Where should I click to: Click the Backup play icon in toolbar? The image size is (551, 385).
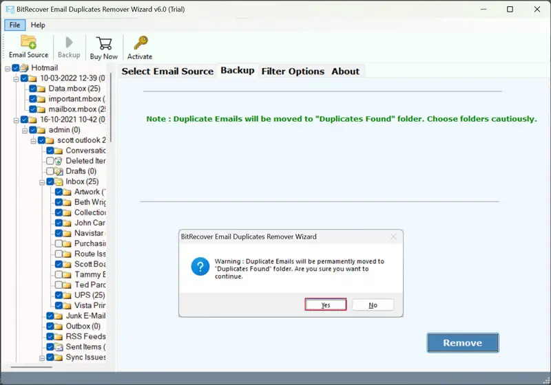69,43
